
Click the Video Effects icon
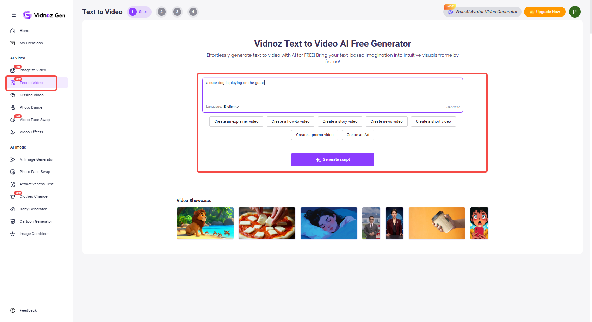(13, 132)
